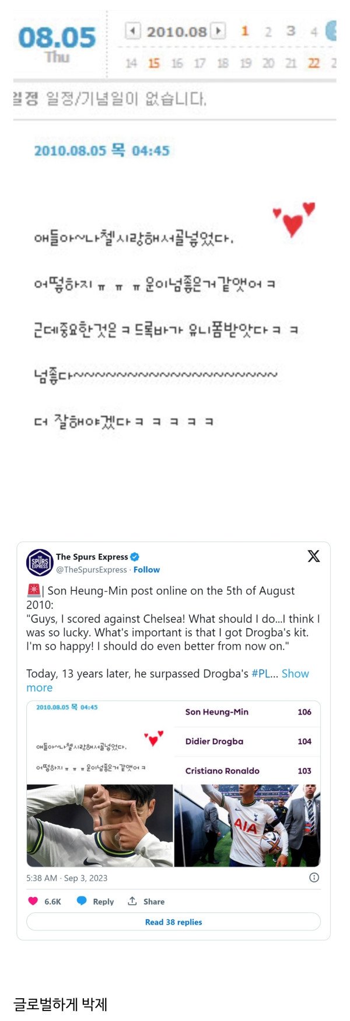The width and height of the screenshot is (350, 1021).
Task: Click the tweet timestamp 5:38 AM Sep 3, 2023
Action: (x=66, y=878)
